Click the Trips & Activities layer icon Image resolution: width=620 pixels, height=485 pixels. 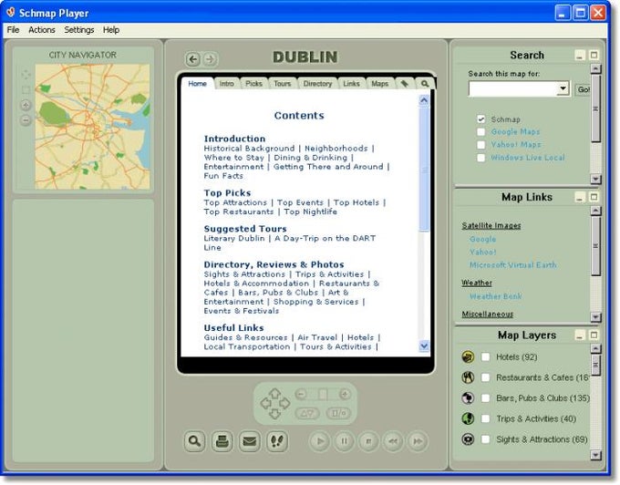coord(468,418)
